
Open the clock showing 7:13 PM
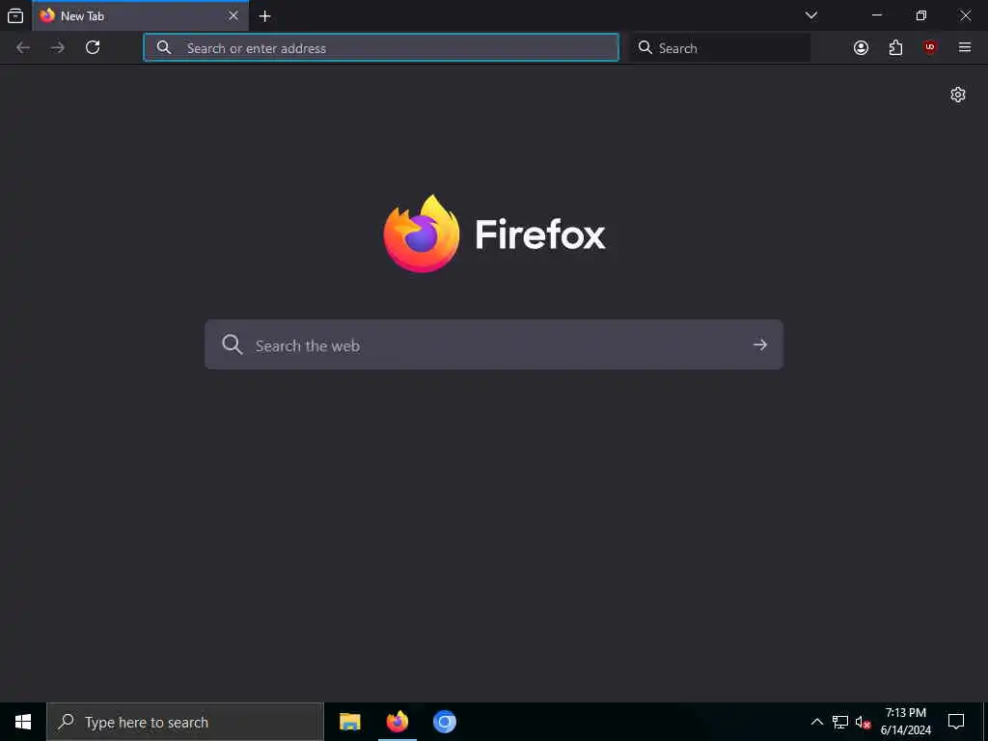pyautogui.click(x=905, y=722)
